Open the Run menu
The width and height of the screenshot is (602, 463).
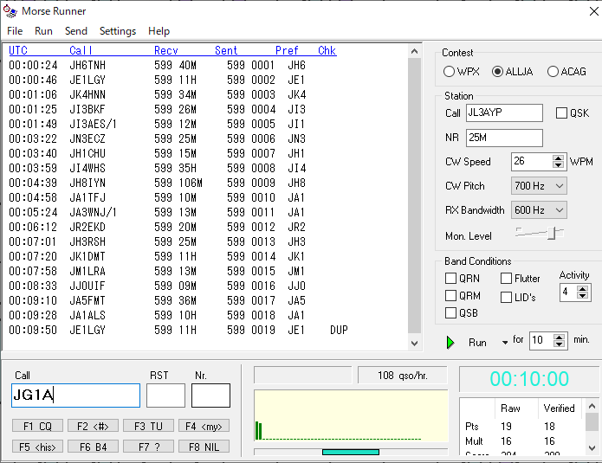43,31
